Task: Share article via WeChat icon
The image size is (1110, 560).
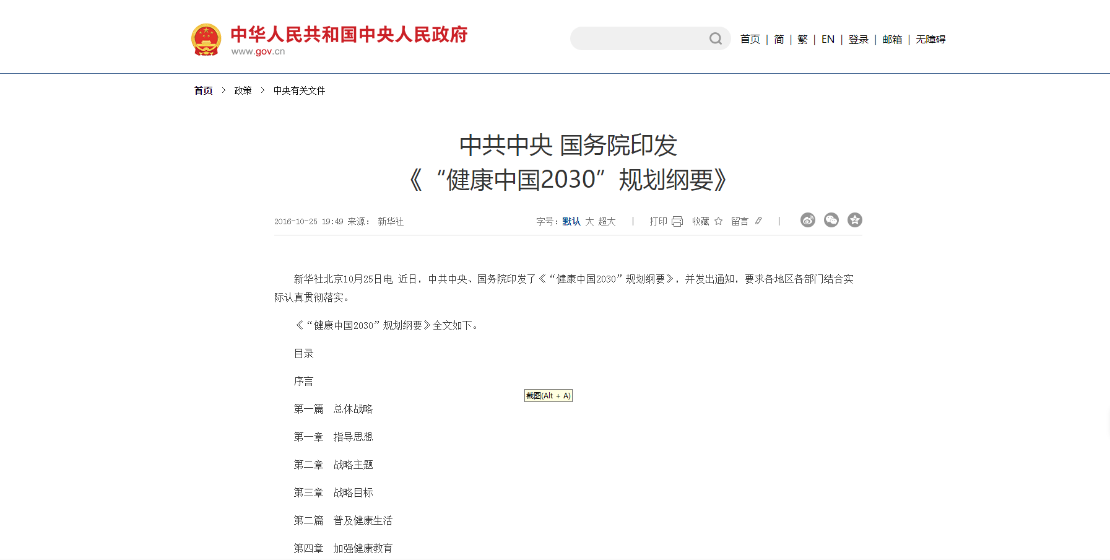Action: click(831, 221)
